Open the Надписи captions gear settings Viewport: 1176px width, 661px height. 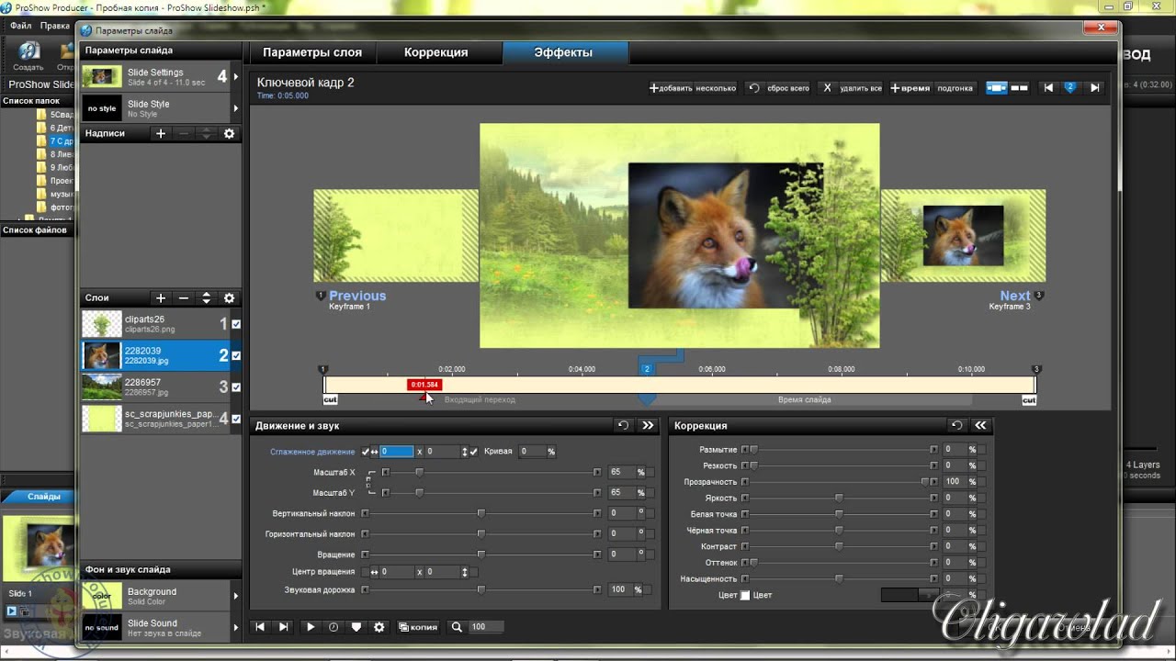pos(230,134)
